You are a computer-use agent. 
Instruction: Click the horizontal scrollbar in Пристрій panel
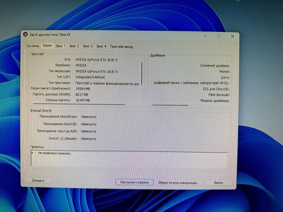(x=79, y=104)
